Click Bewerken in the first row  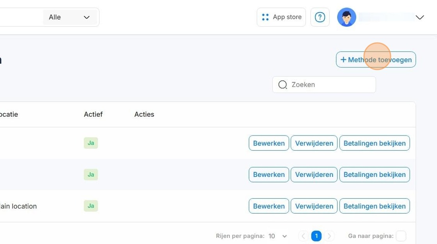coord(269,143)
